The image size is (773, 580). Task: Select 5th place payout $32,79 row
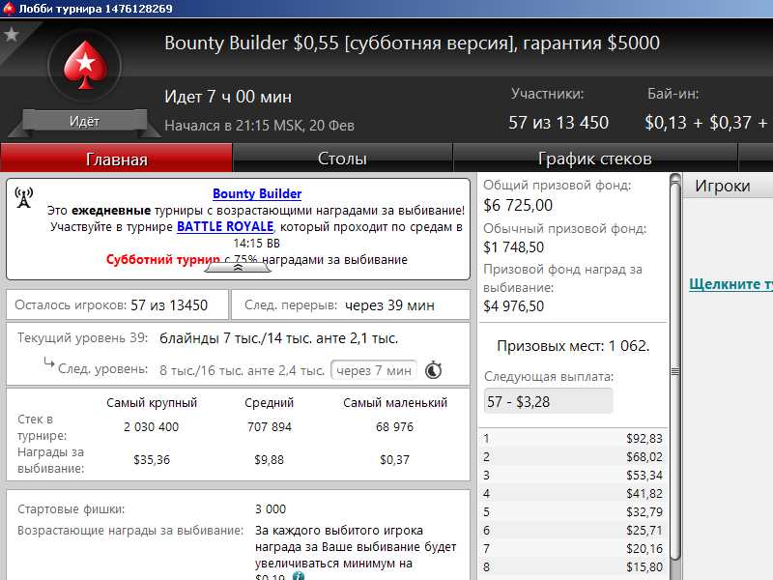point(573,511)
